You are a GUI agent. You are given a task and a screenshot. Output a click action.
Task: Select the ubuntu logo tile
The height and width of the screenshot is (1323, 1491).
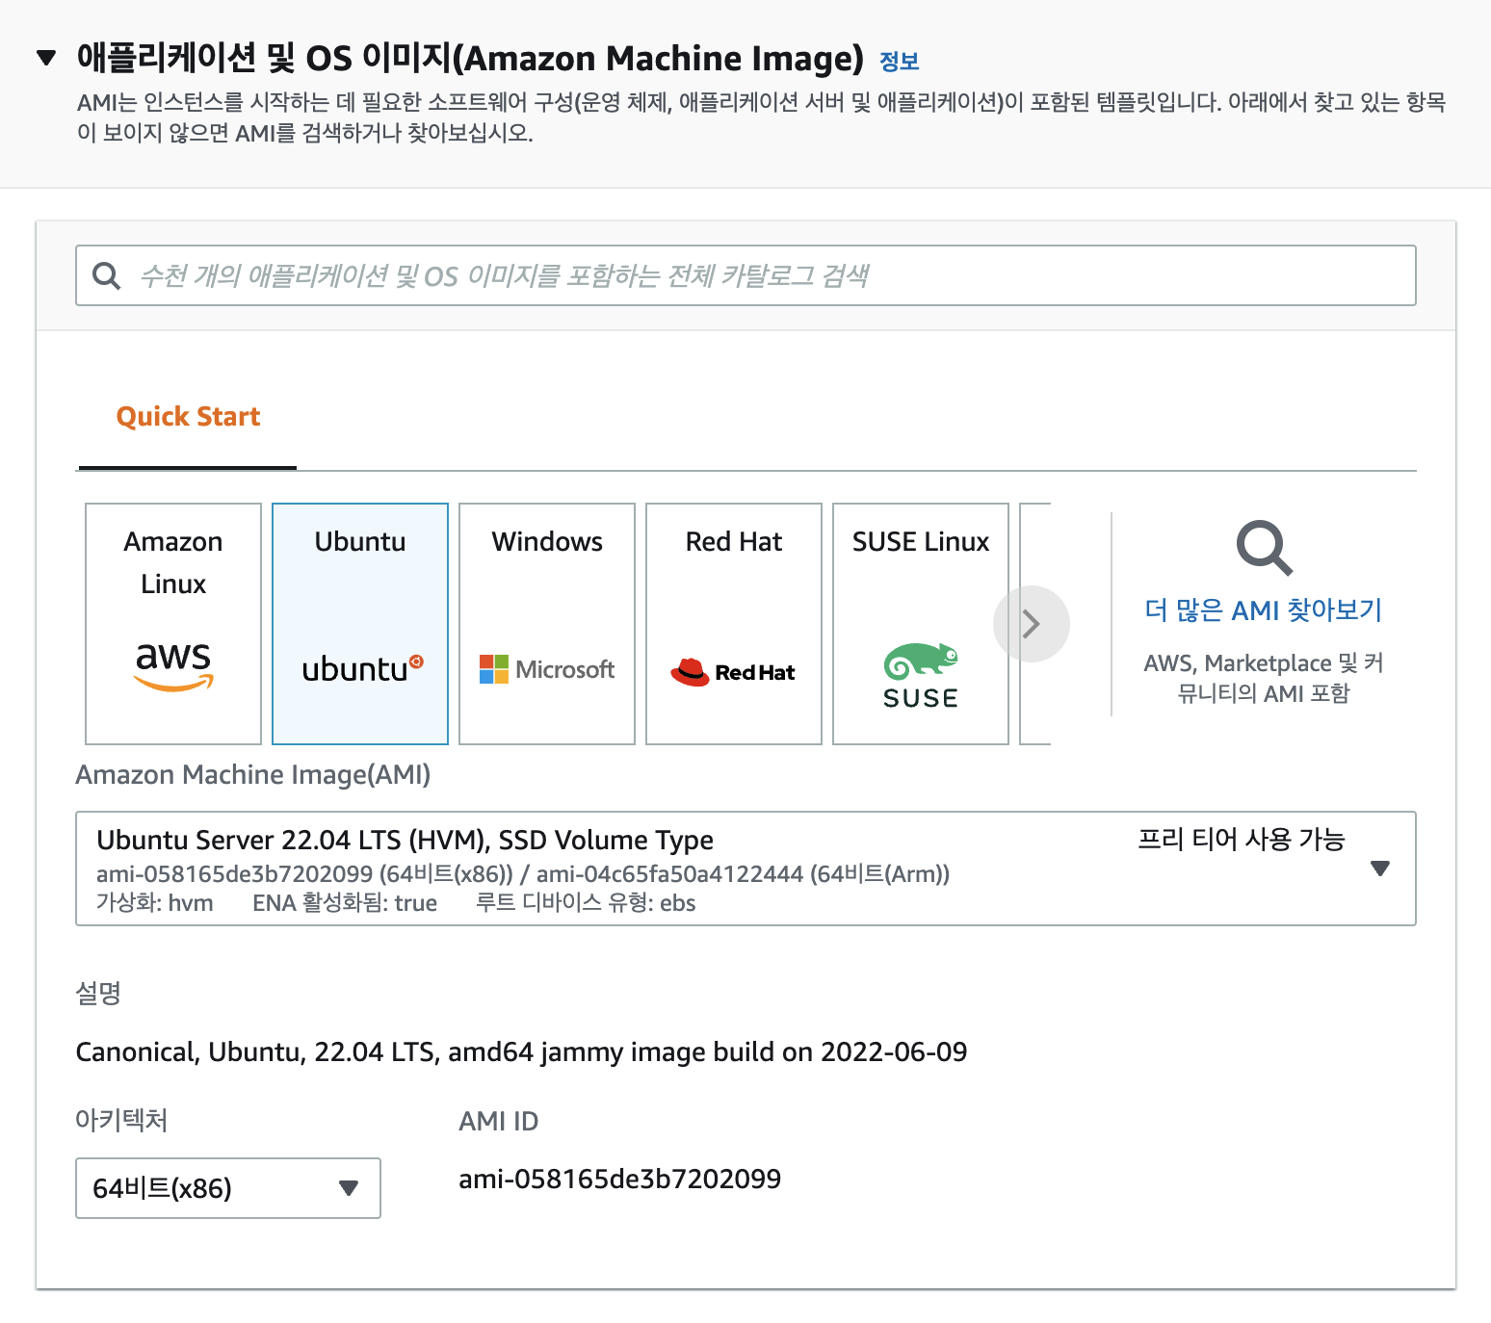point(361,668)
